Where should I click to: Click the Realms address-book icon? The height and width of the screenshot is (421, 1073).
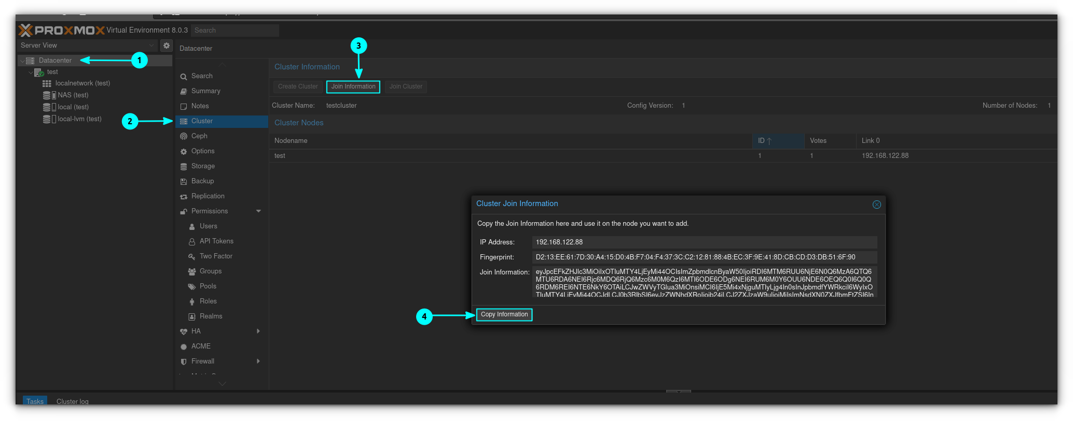(192, 317)
